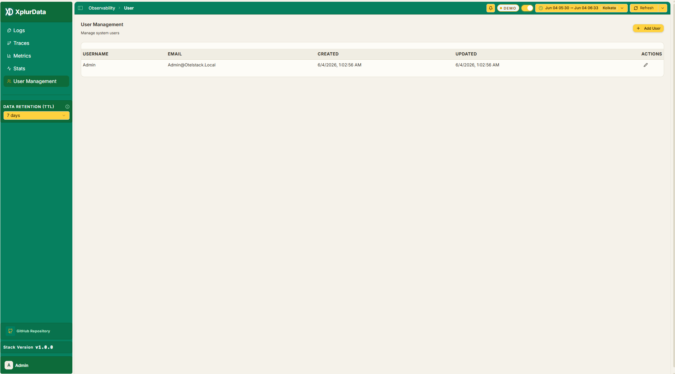
Task: Click the Kolkata timezone label
Action: (x=609, y=8)
